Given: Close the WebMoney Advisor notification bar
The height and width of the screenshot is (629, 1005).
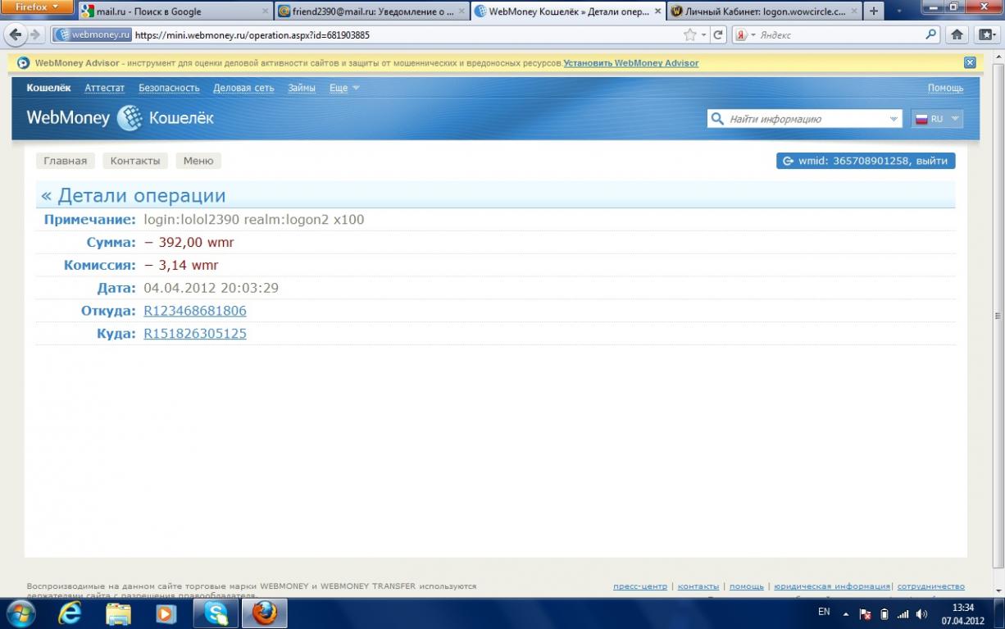Looking at the screenshot, I should pyautogui.click(x=970, y=63).
